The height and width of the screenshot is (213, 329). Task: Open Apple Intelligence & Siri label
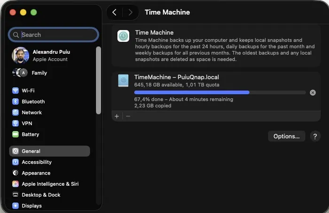50,184
